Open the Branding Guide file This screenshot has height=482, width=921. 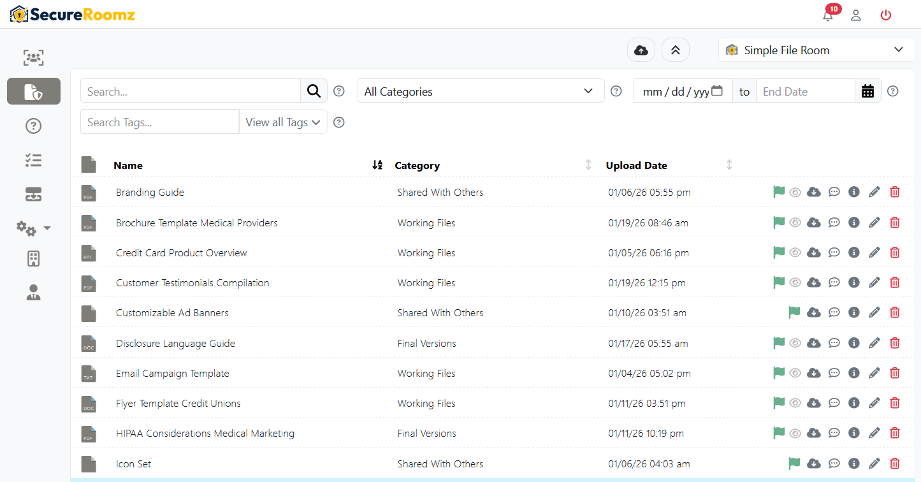coord(150,192)
